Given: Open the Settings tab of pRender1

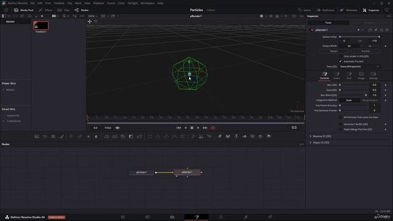Looking at the screenshot, I should [x=373, y=76].
